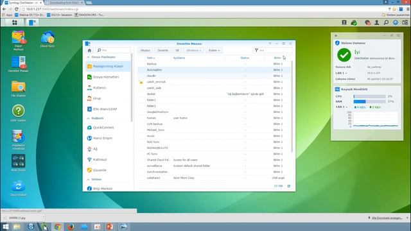Open the user options icon in top bar

[x=377, y=22]
